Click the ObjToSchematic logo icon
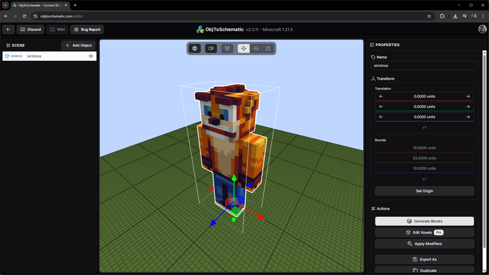Viewport: 489px width, 275px height. (200, 29)
